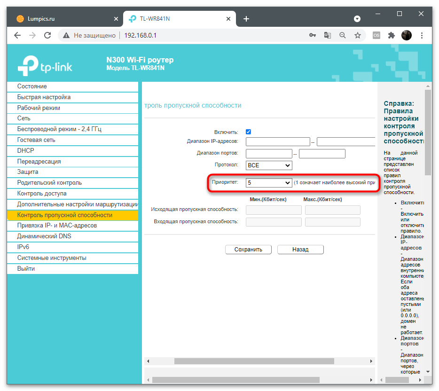Click help panel vertical scrollbar thumb
439x391 pixels.
coord(428,133)
